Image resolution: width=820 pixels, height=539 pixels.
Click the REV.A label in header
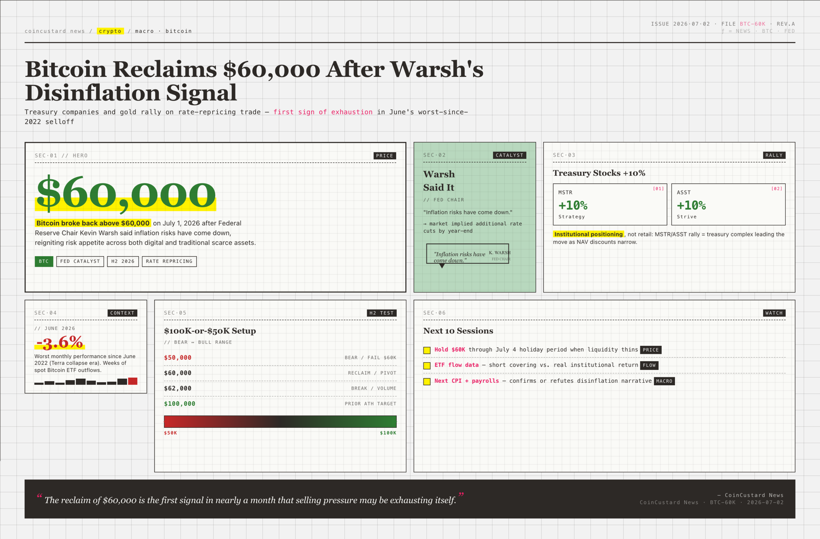tap(786, 24)
